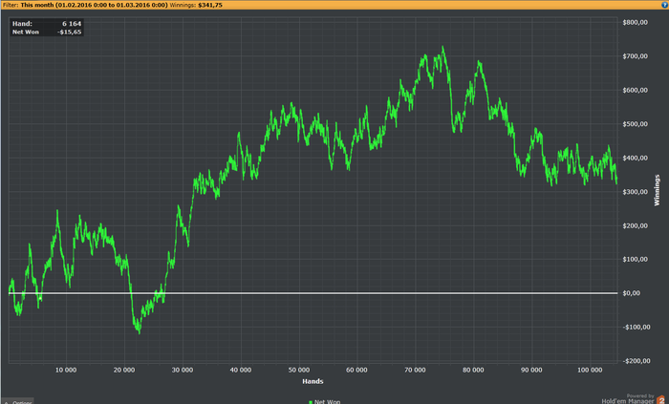Click the '30 000' x-axis label
Image resolution: width=669 pixels, height=404 pixels.
(183, 370)
